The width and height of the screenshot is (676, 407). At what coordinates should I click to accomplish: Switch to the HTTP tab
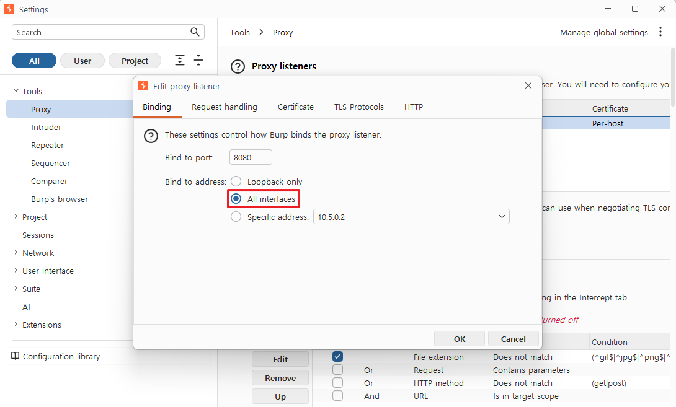414,107
